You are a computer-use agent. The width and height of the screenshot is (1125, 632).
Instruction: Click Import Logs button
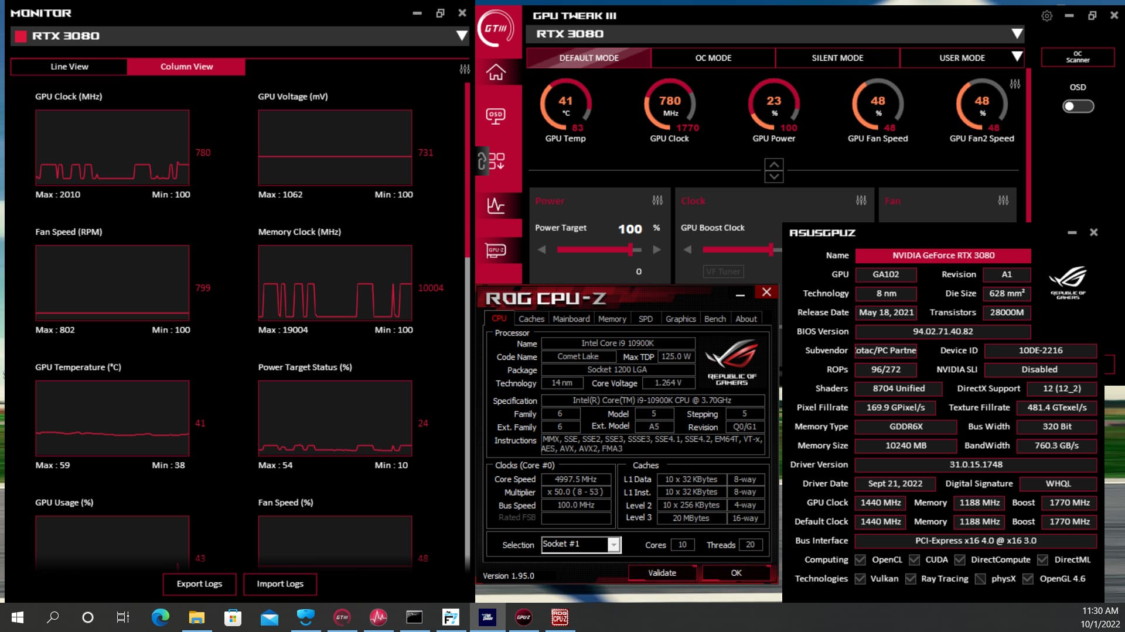tap(280, 584)
